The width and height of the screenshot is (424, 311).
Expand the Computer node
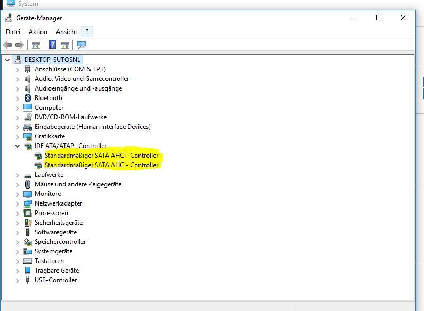click(x=17, y=108)
